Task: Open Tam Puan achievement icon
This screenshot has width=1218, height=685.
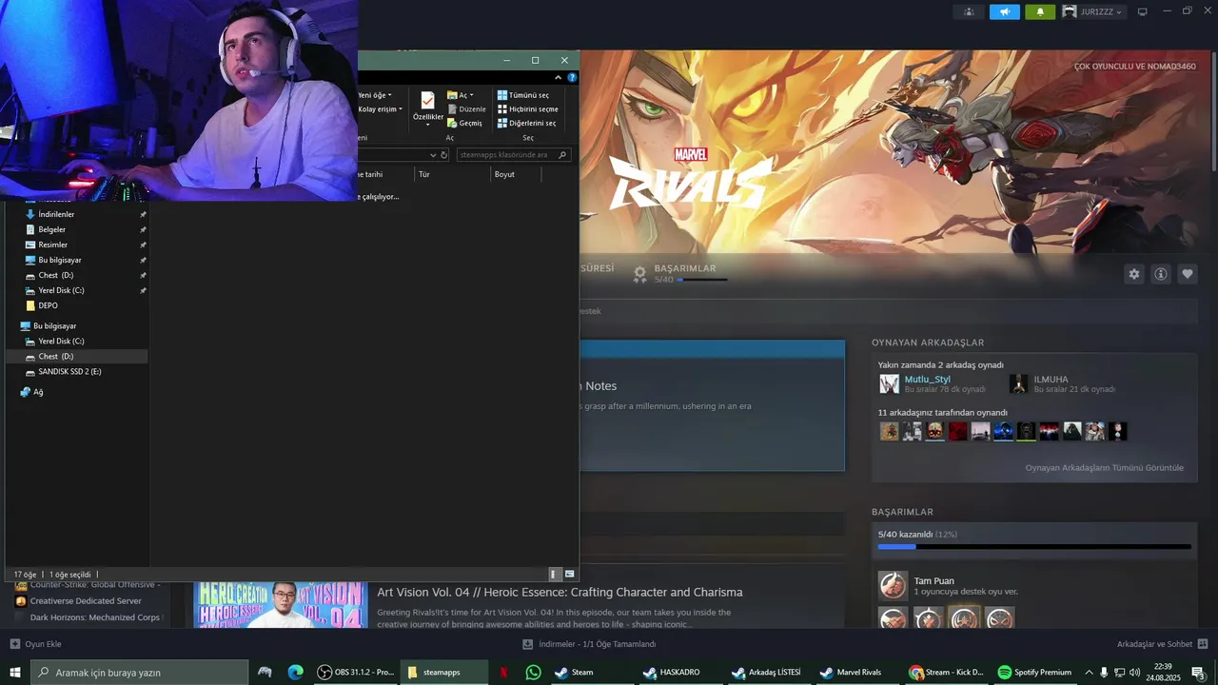Action: (x=893, y=585)
